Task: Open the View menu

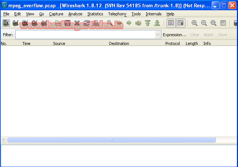Action: (x=30, y=14)
